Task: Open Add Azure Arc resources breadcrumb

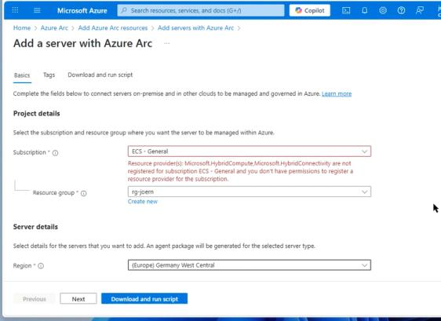Action: tap(113, 27)
